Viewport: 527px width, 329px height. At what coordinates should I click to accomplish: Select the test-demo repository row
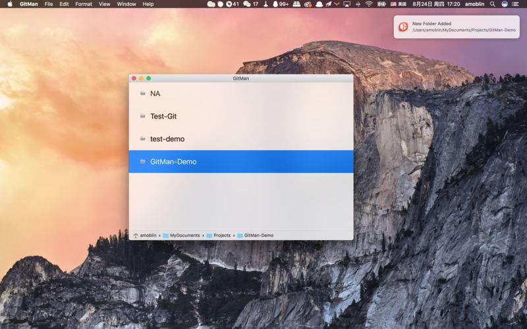coord(241,139)
